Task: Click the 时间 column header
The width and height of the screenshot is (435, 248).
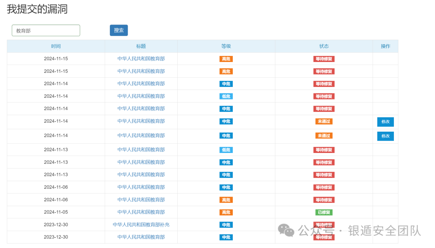Action: point(56,46)
